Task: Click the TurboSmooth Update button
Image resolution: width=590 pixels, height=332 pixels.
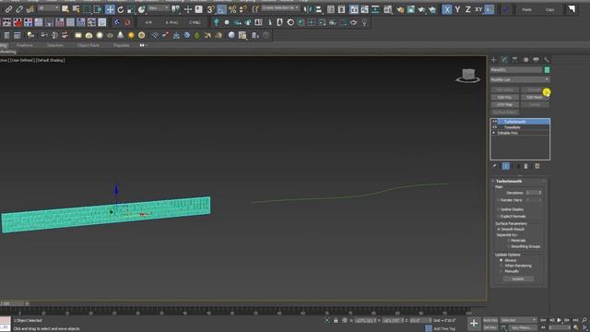Action: coord(518,279)
